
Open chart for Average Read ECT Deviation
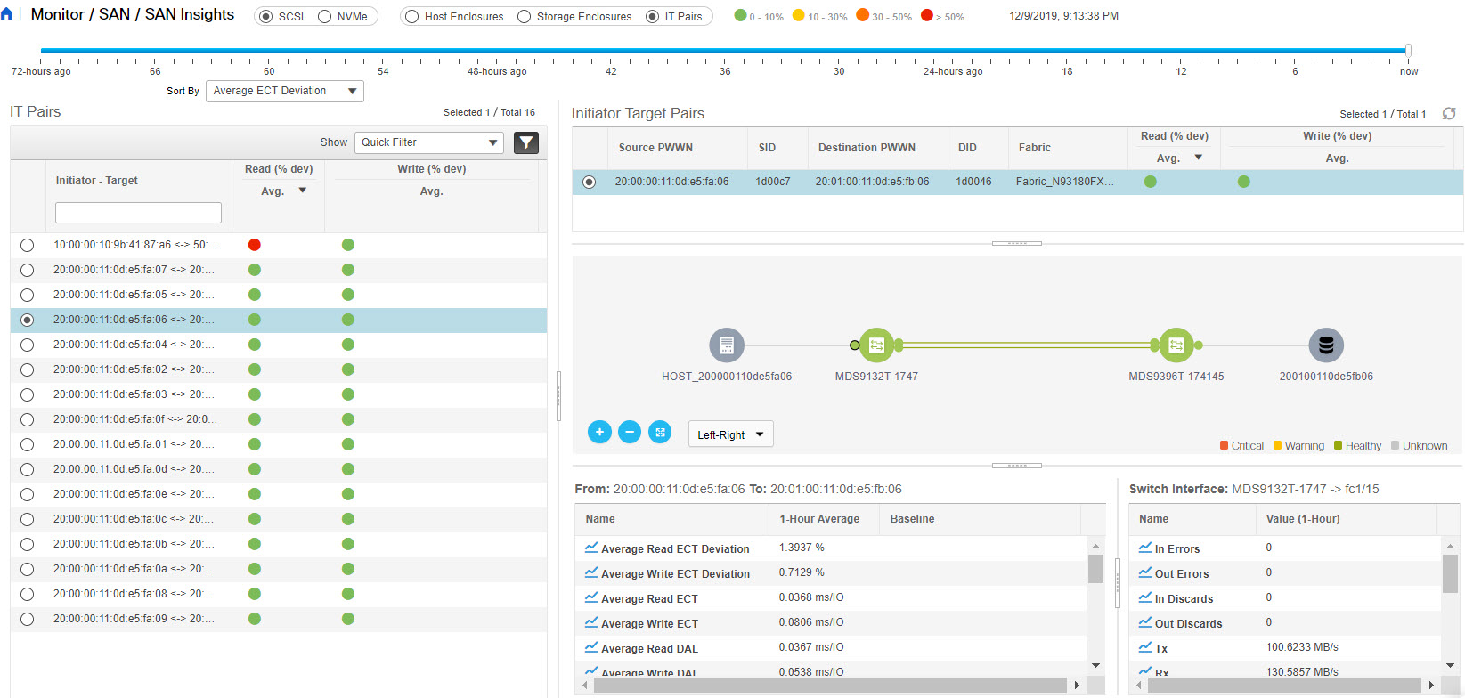pyautogui.click(x=591, y=548)
